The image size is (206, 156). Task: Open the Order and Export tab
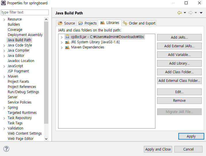tap(139, 23)
